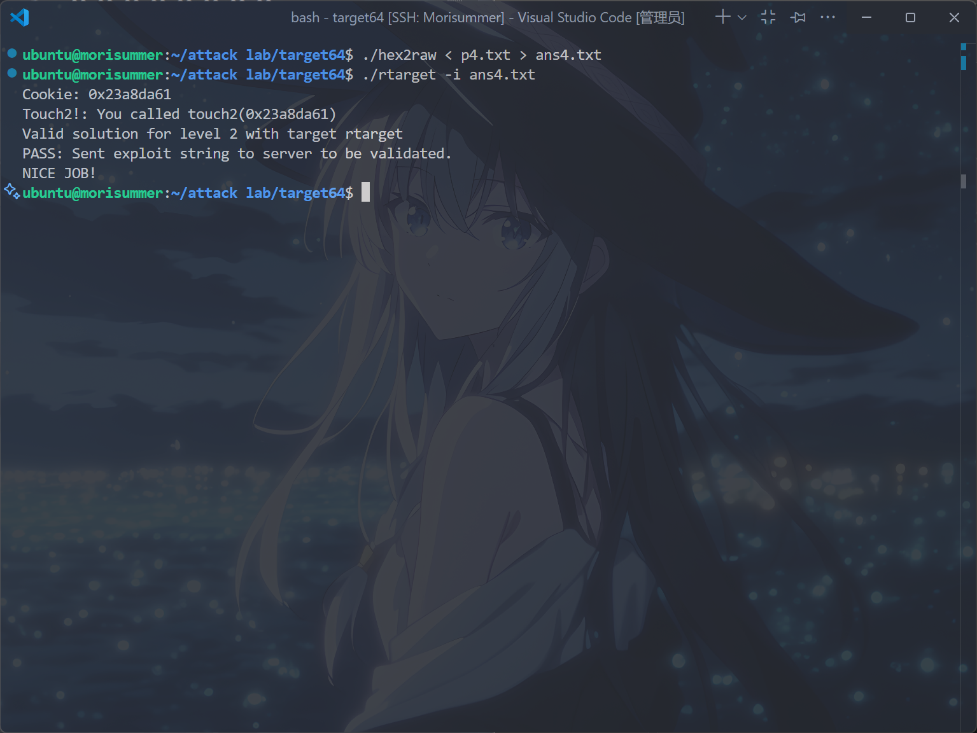Screen dimensions: 977x733
Task: Expand the terminal launch profile chevron
Action: click(x=742, y=18)
